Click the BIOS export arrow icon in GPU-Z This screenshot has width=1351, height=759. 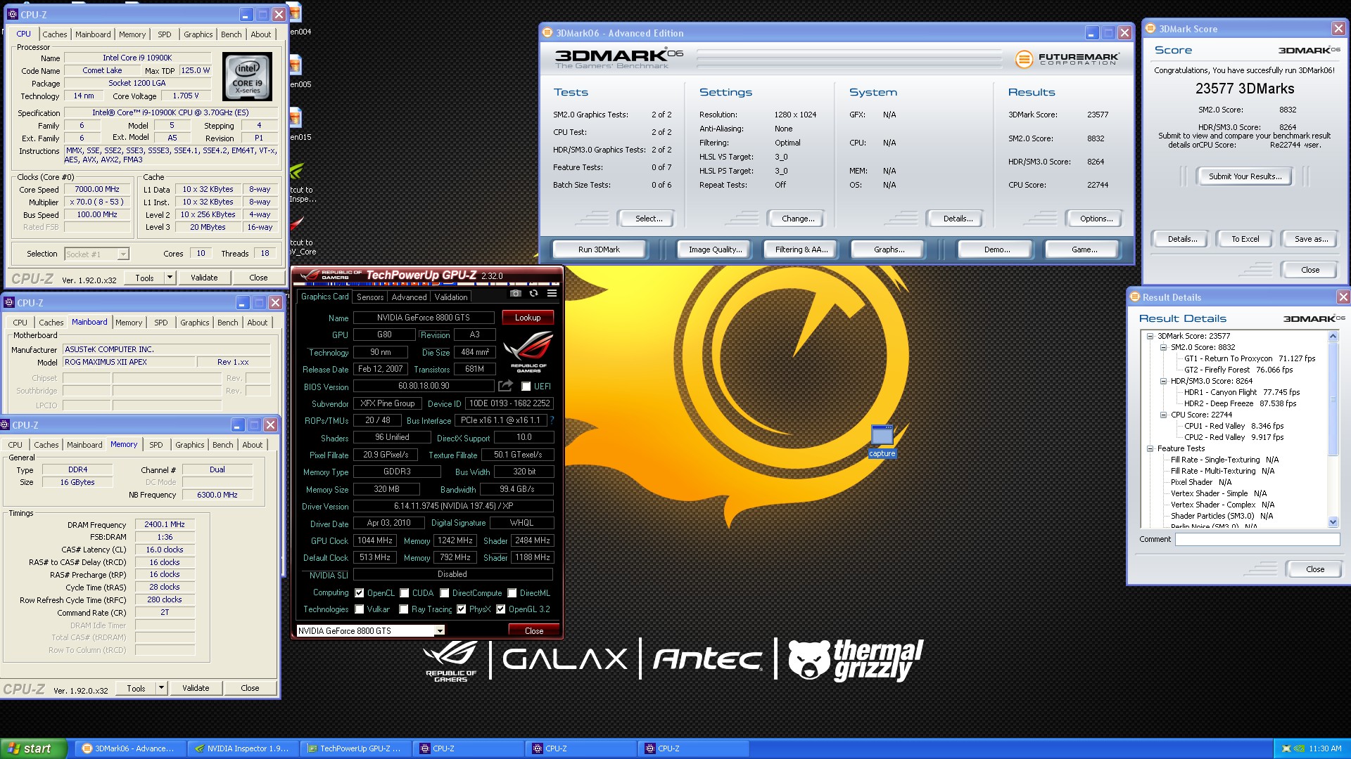click(505, 386)
